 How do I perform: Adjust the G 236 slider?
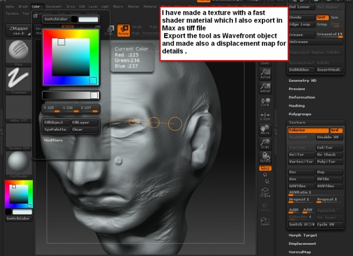(x=71, y=109)
